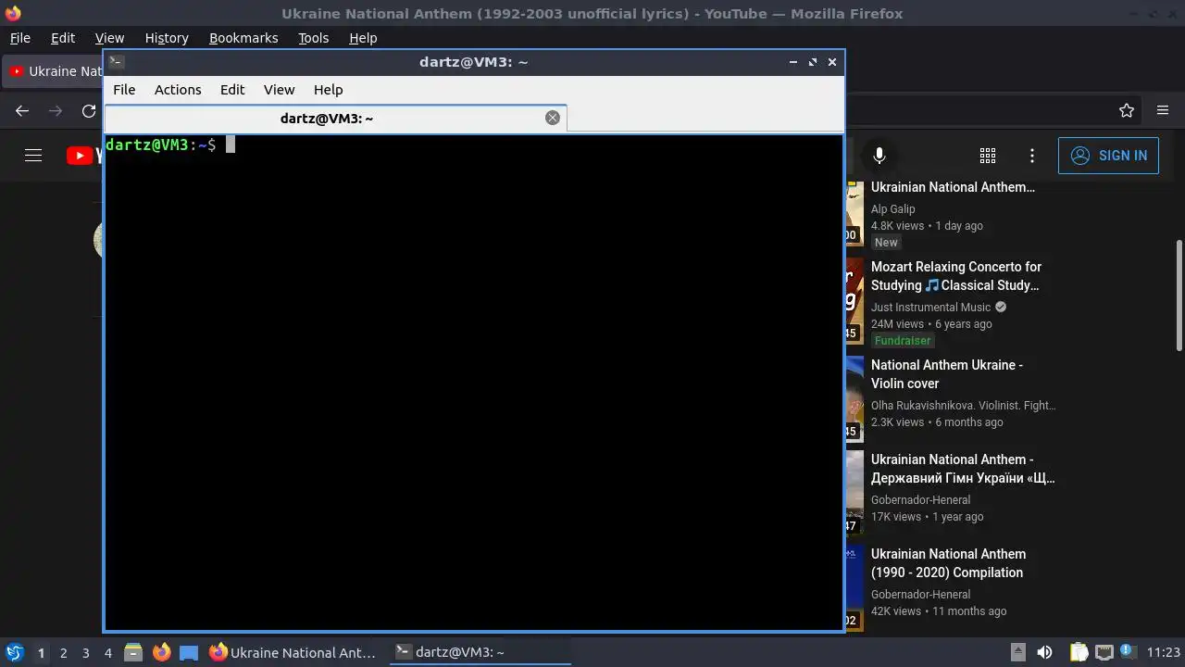
Task: Open Firefox hamburger application menu
Action: (1163, 110)
